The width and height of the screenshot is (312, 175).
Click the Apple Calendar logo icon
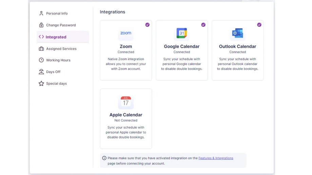pyautogui.click(x=126, y=102)
